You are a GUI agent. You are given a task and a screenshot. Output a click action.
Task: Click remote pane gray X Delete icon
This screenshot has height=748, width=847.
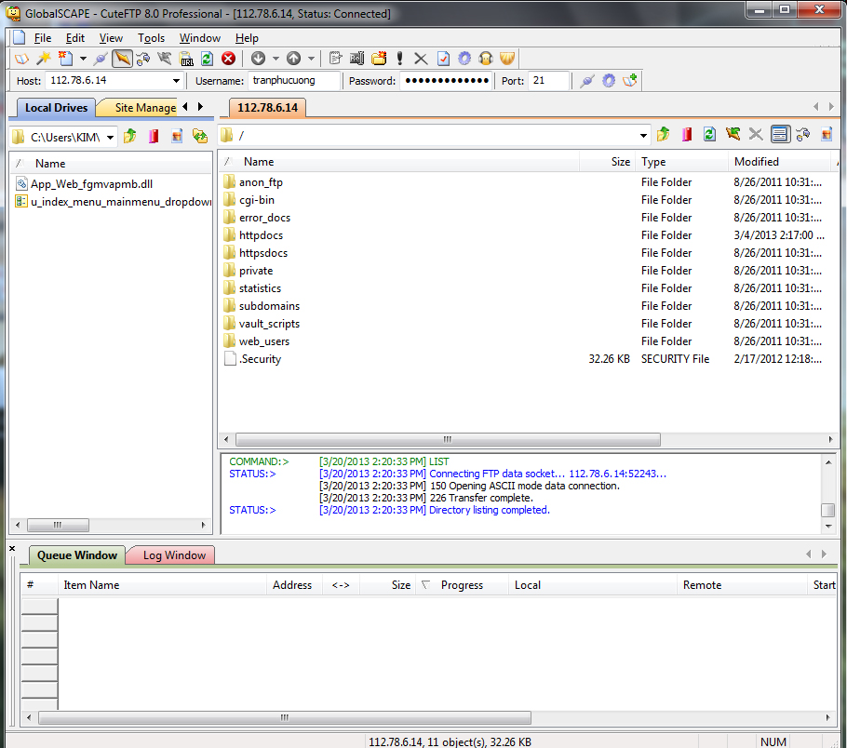pos(756,134)
